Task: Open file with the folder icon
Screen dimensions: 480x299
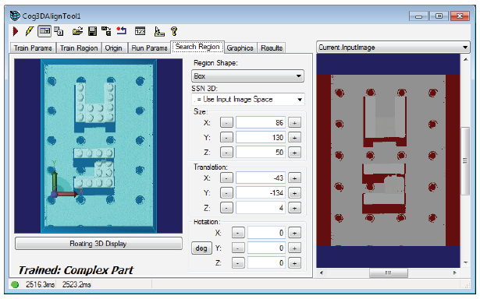Action: (x=77, y=31)
